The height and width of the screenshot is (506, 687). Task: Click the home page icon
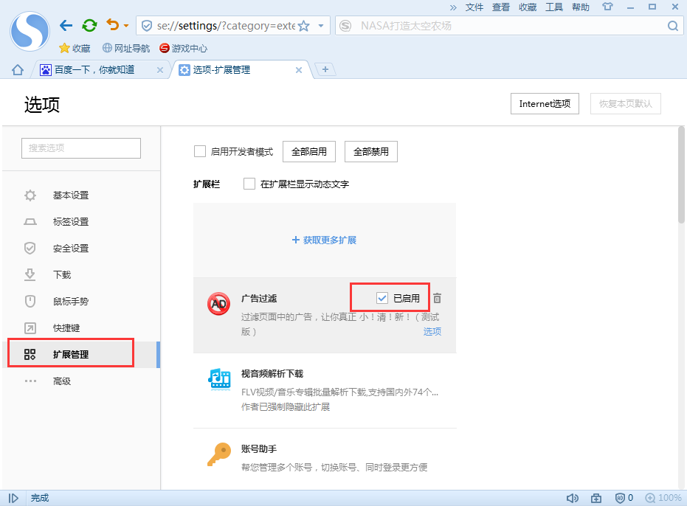pyautogui.click(x=18, y=70)
